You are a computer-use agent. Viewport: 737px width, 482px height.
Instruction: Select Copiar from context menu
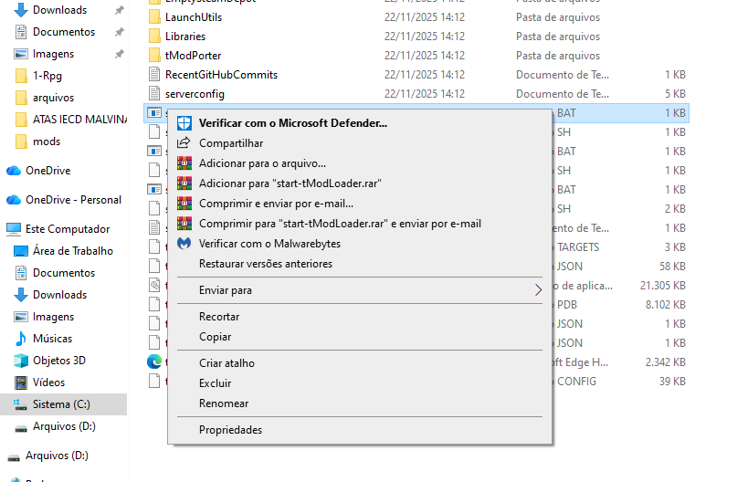click(x=360, y=337)
